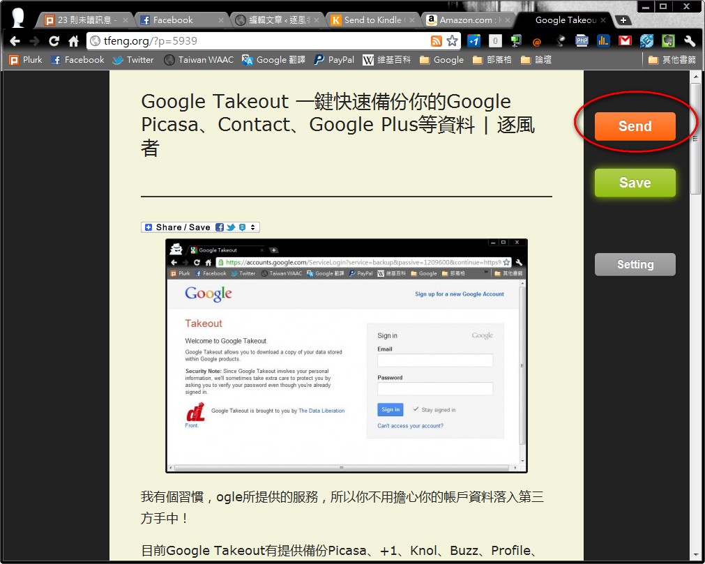Expand the Share/Save options arrow
The width and height of the screenshot is (705, 564).
point(252,227)
